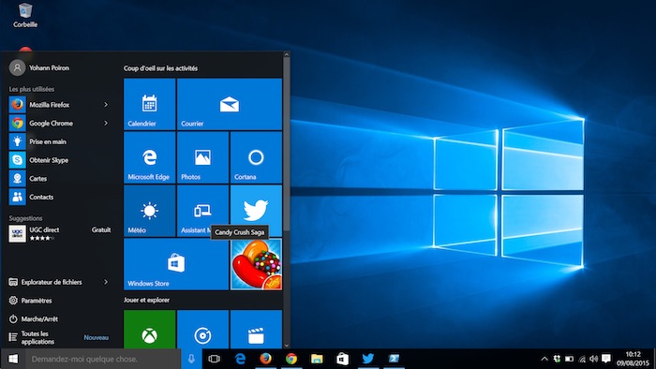Open the Store from the taskbar
Viewport: 656px width, 369px height.
point(342,359)
